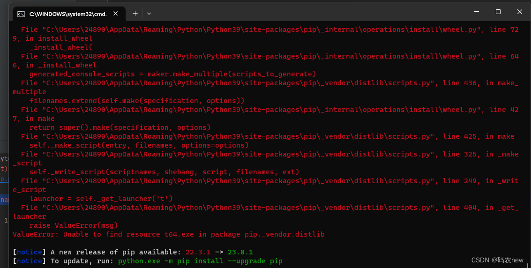Expand the new tab profile dropdown
The height and width of the screenshot is (268, 531).
[149, 14]
